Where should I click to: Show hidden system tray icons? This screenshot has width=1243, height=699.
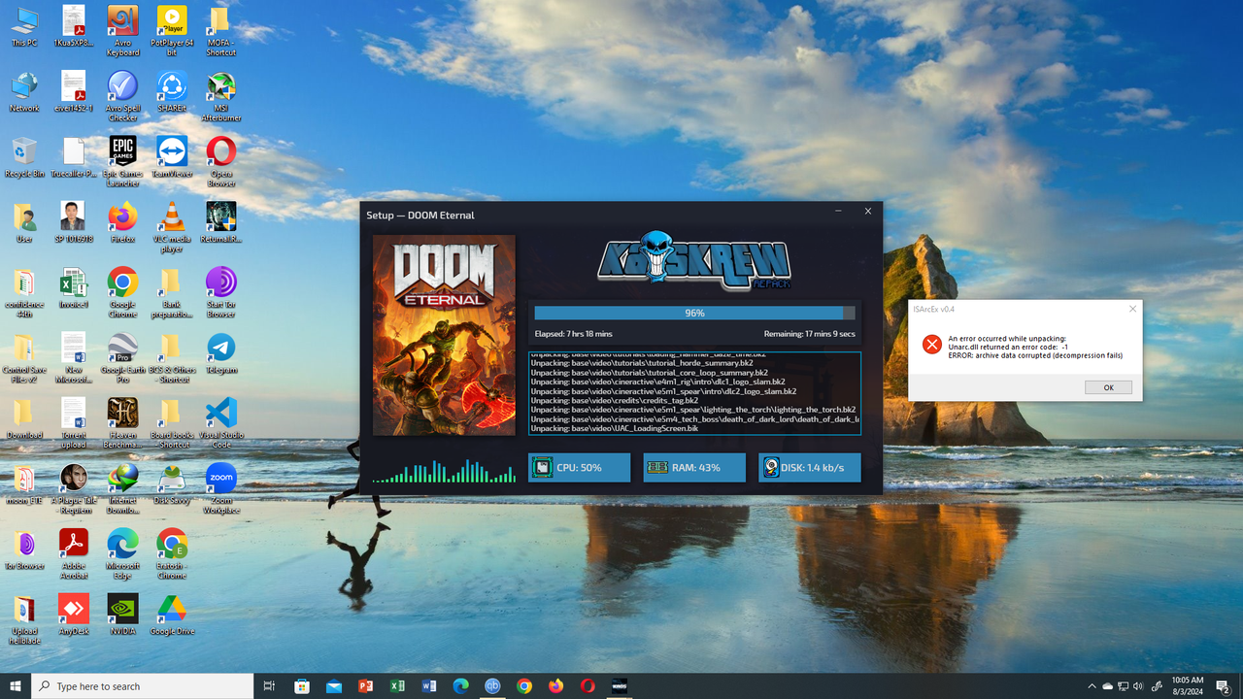tap(1092, 686)
